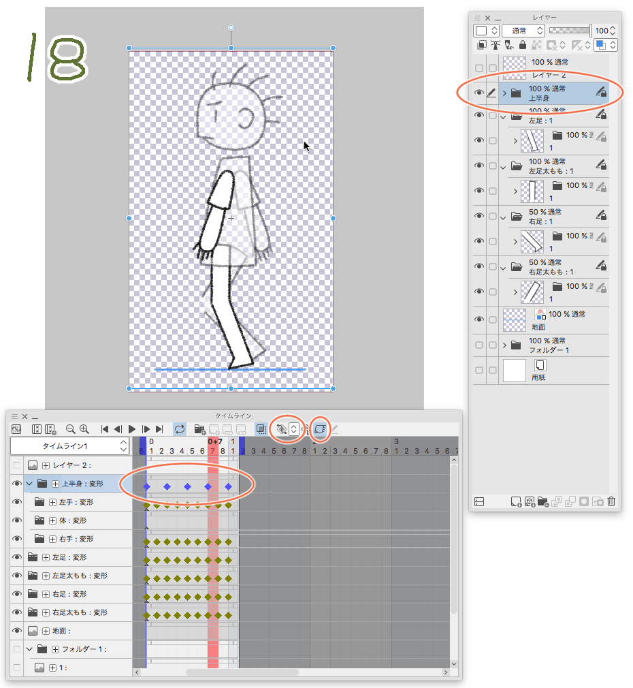This screenshot has height=688, width=633.
Task: Click the lock layer icon in layer panel
Action: click(522, 45)
